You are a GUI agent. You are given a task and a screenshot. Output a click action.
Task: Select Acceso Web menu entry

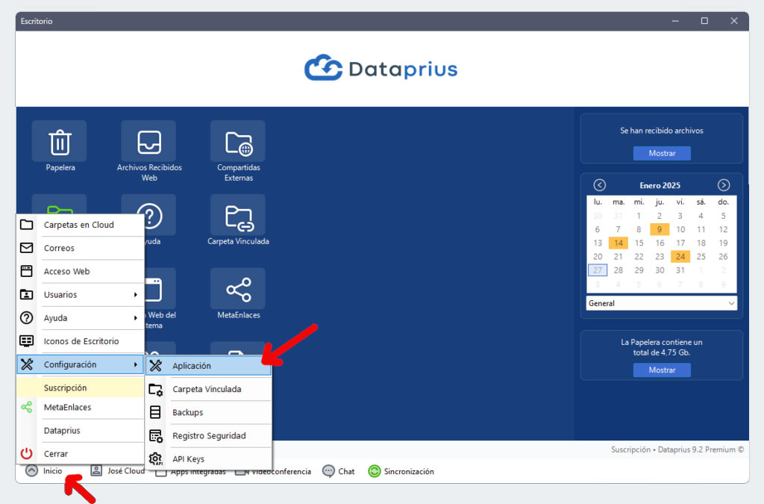click(81, 272)
